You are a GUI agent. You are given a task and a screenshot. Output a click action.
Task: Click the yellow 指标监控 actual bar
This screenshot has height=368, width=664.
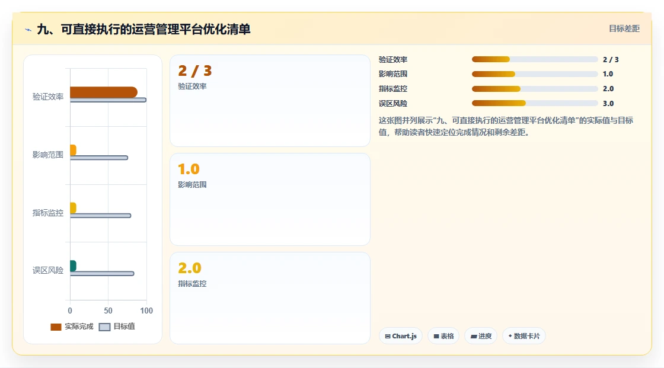pos(73,208)
